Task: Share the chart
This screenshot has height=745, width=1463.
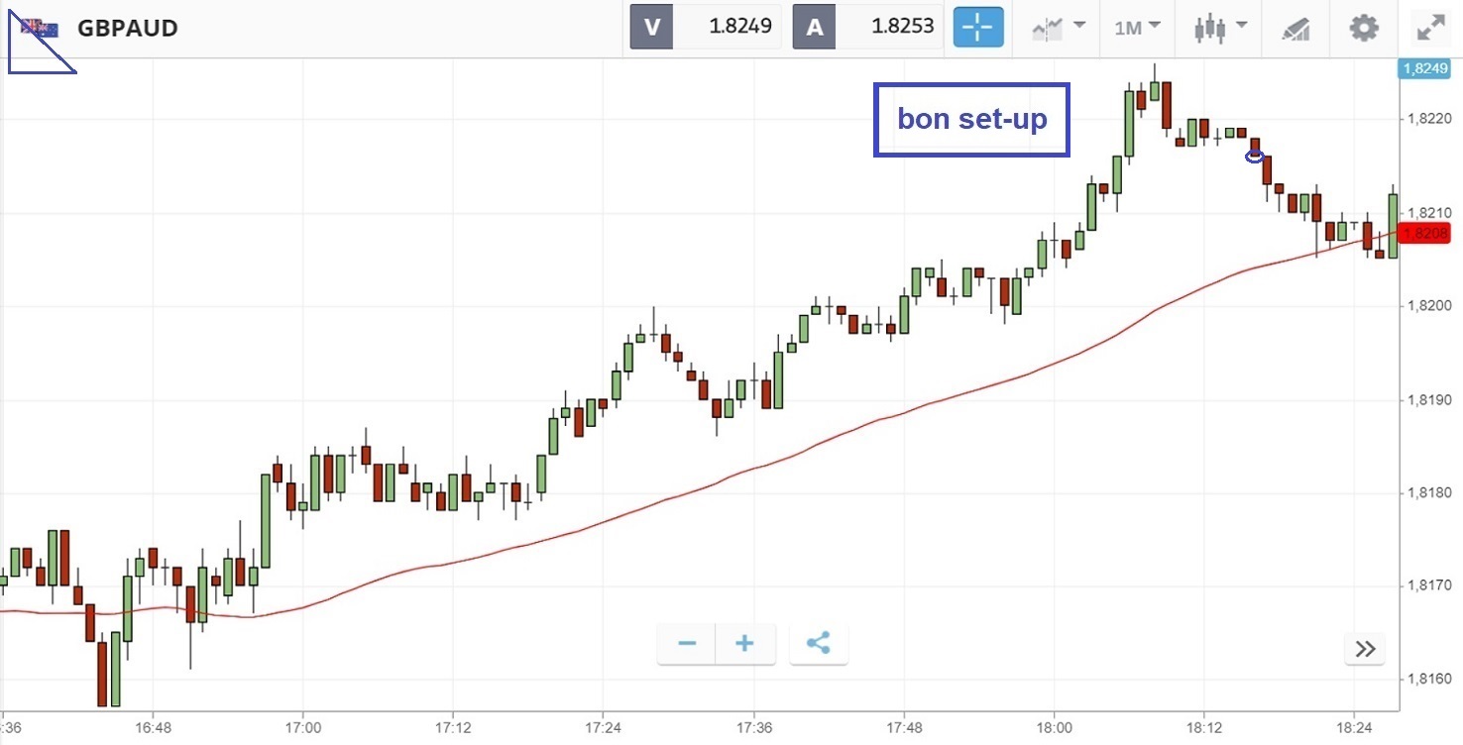Action: pyautogui.click(x=818, y=644)
